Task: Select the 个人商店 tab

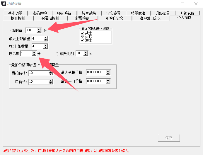Action: [185, 18]
